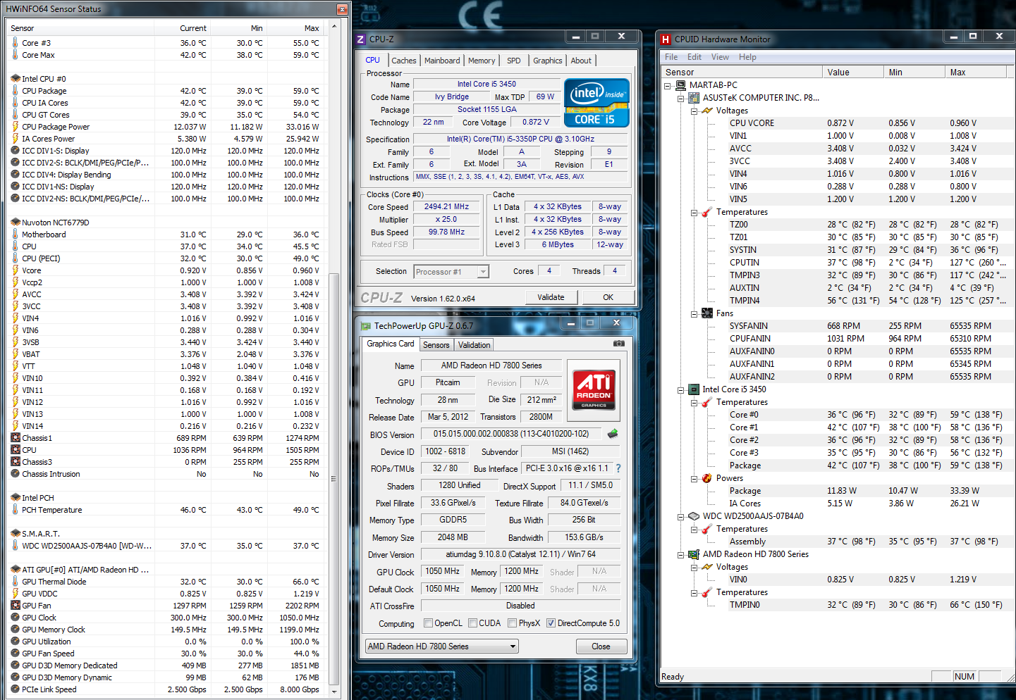
Task: Click the GPU-Z screenshot camera icon
Action: click(x=618, y=344)
